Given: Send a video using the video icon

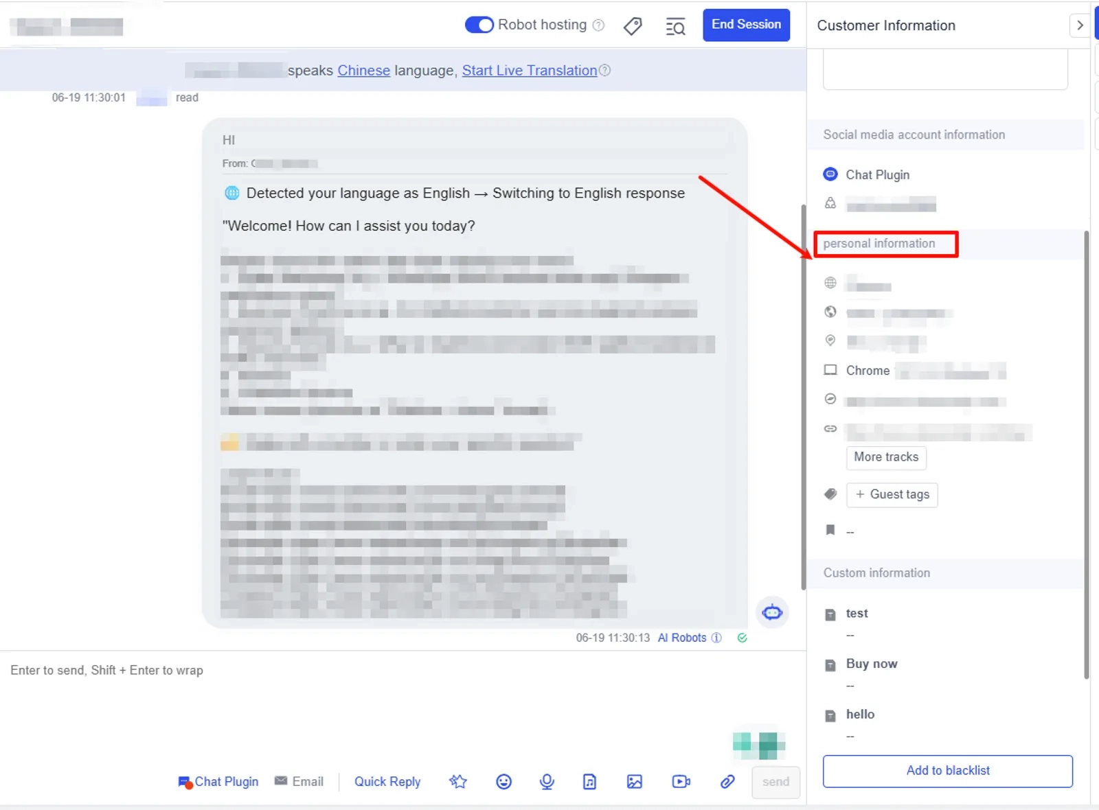Looking at the screenshot, I should coord(681,781).
